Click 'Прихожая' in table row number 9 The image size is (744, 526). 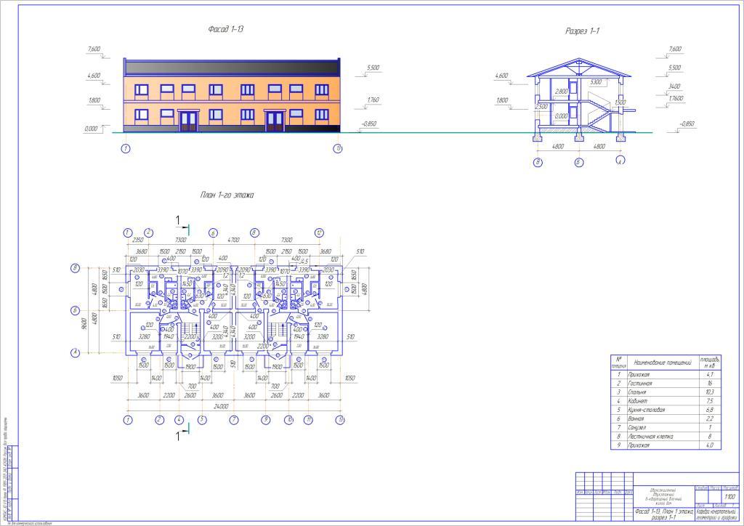click(x=638, y=445)
